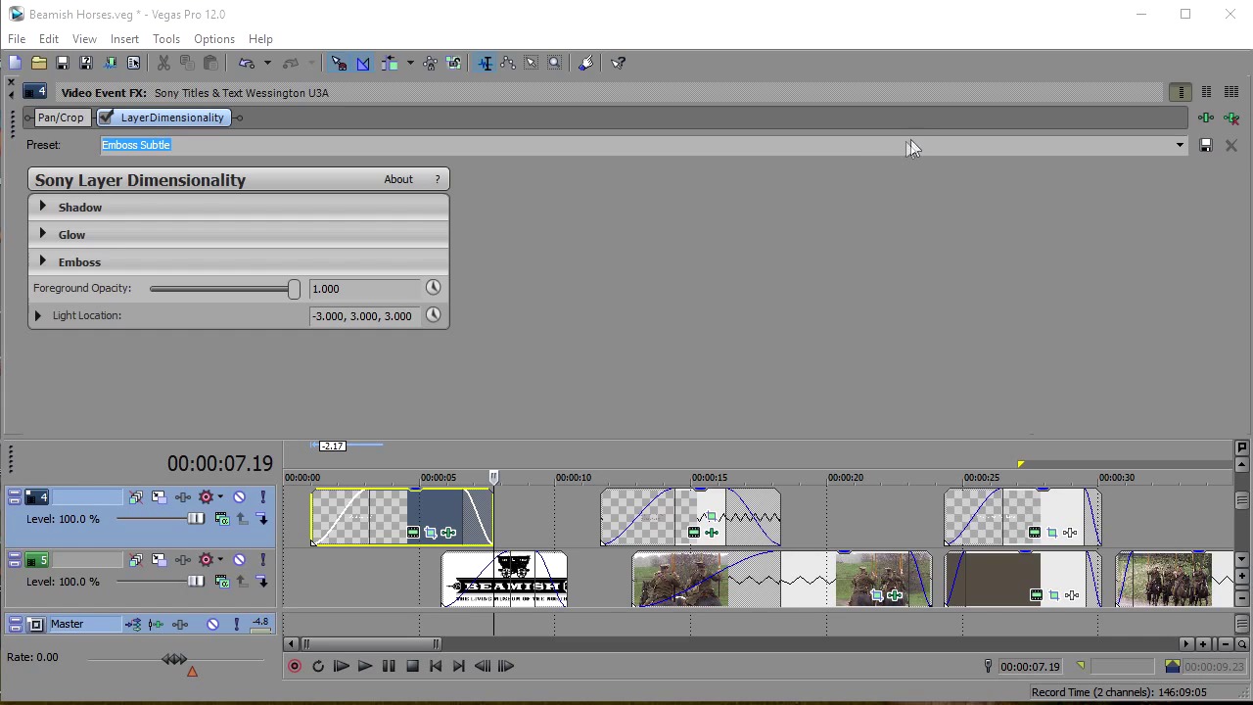Animate Foreground Opacity using its clock icon
This screenshot has width=1253, height=705.
pos(433,288)
